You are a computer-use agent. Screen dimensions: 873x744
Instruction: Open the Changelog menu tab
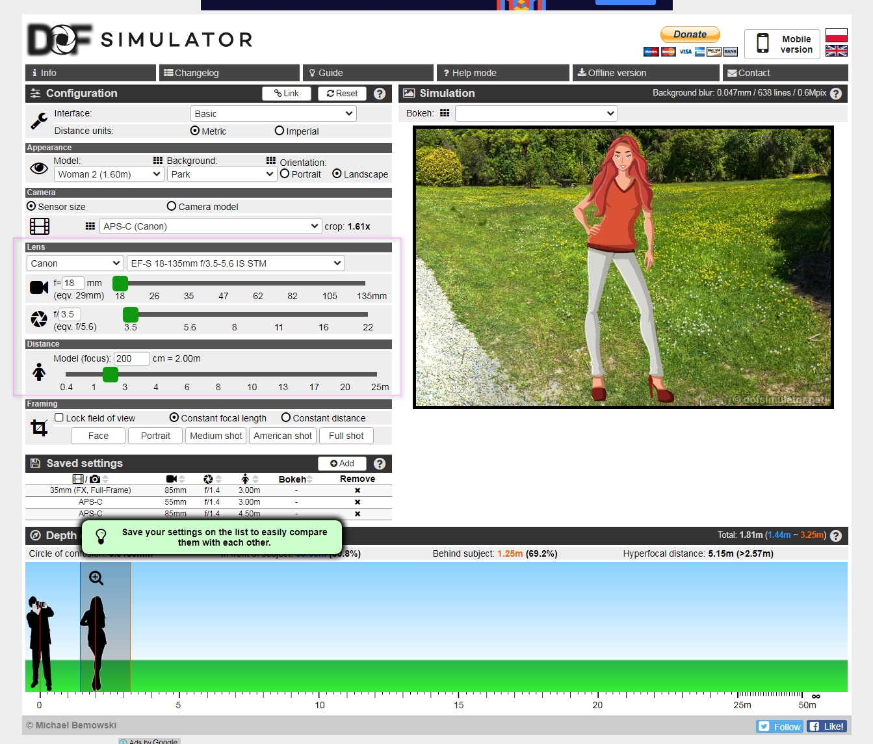coord(229,73)
